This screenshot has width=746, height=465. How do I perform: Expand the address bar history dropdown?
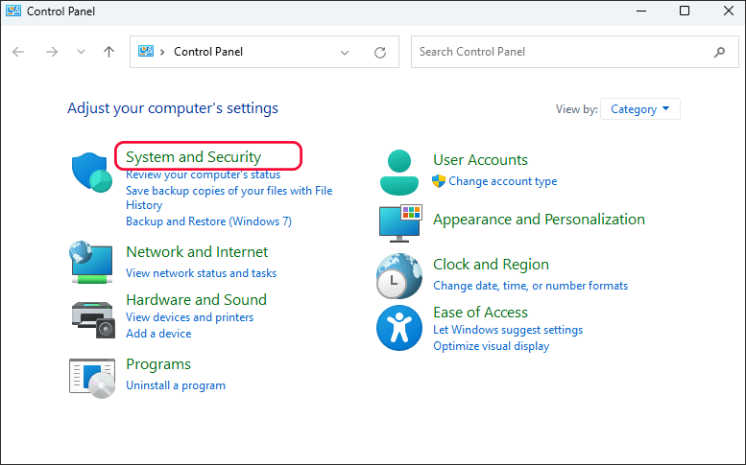click(x=345, y=53)
